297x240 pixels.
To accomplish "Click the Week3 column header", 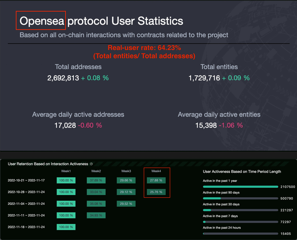I will pyautogui.click(x=126, y=171).
